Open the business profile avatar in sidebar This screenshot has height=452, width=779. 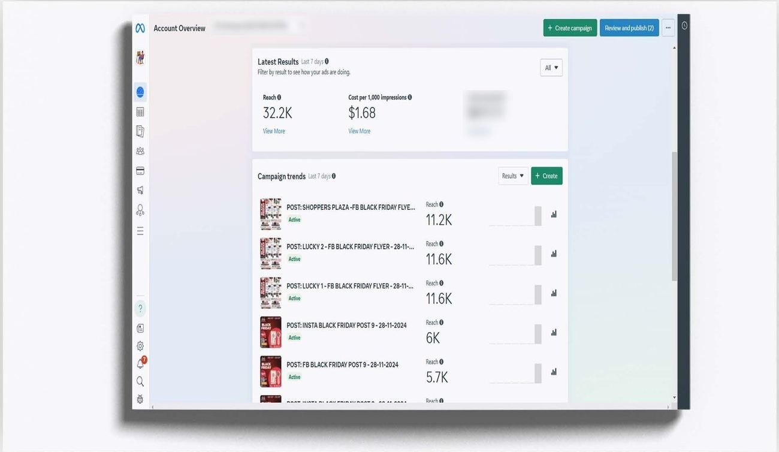point(140,58)
